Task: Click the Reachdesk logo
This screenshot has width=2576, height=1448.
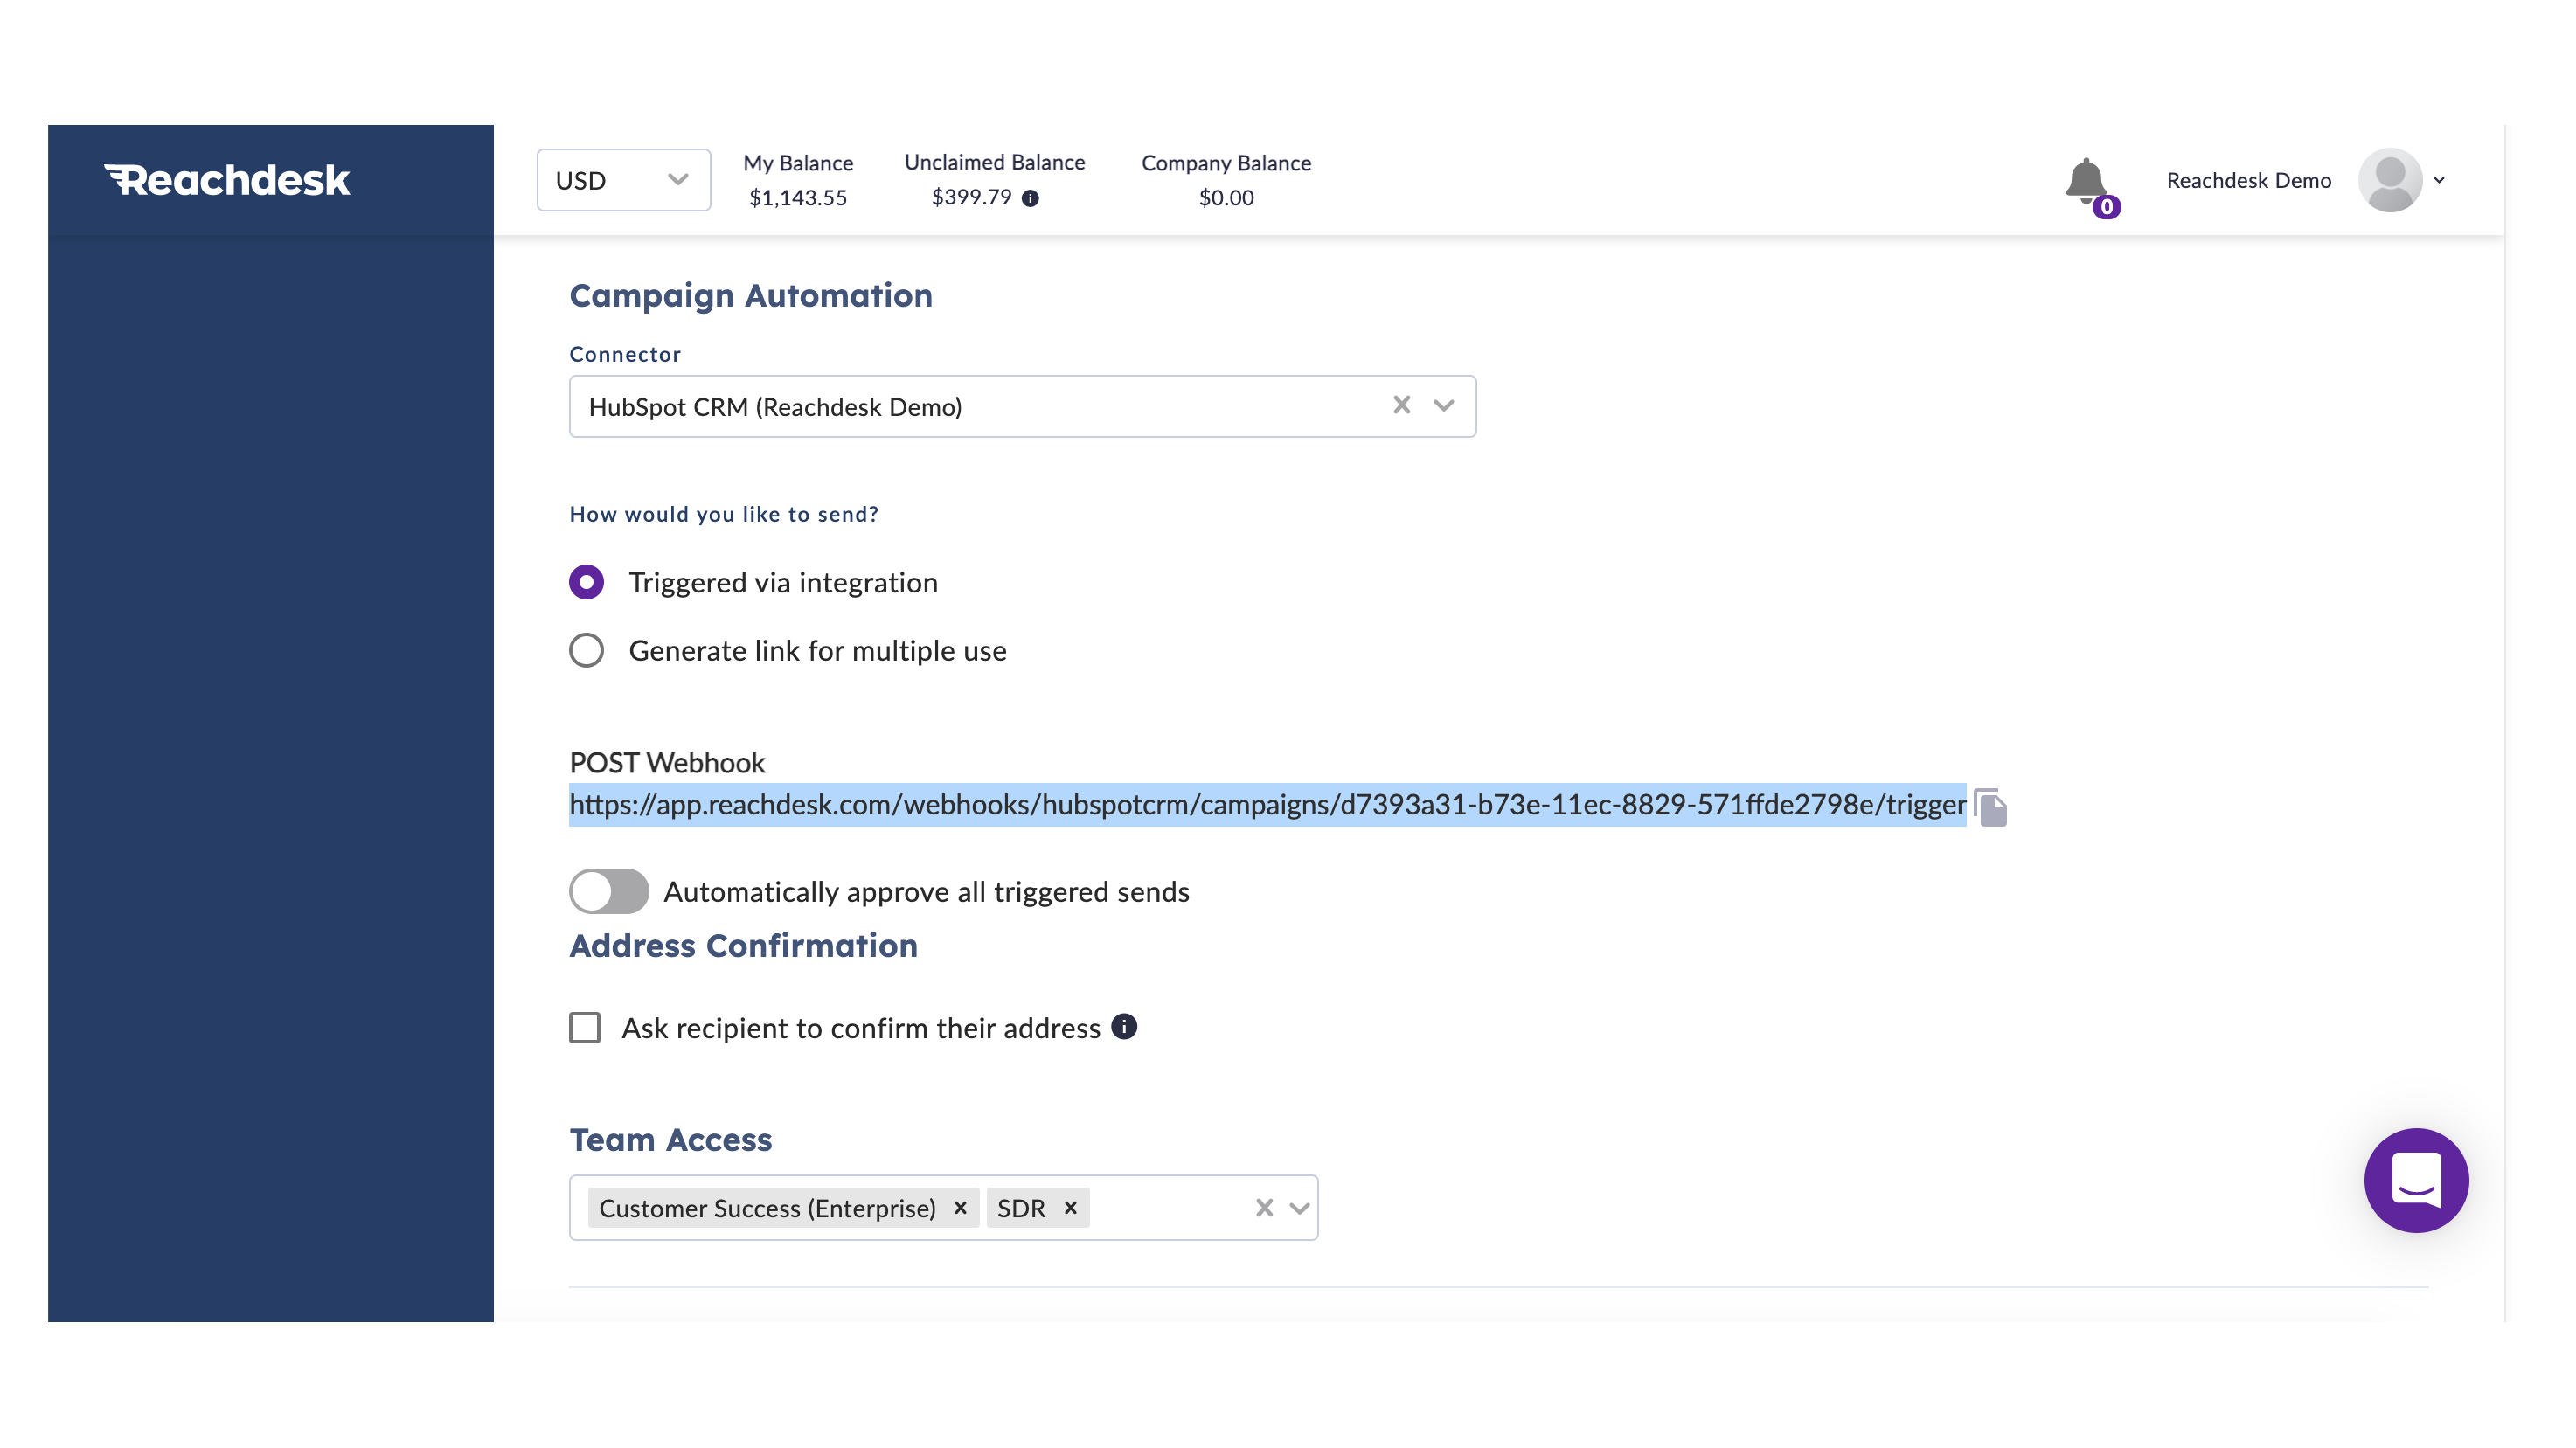Action: (227, 180)
